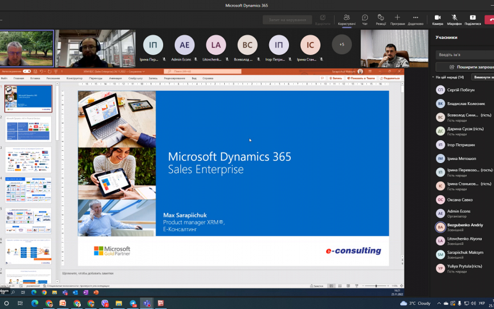This screenshot has width=494, height=309.
Task: Open the Програми apps menu
Action: (x=397, y=20)
